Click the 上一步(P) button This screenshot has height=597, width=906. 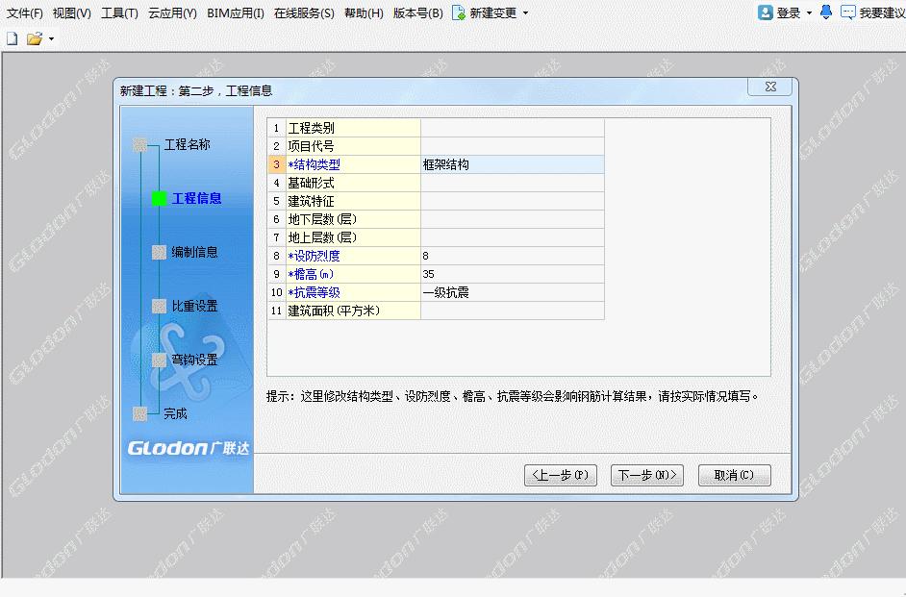[x=561, y=475]
